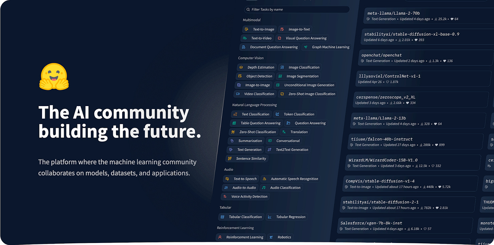
Task: Click the Audio-to-Audio icon
Action: pos(226,187)
